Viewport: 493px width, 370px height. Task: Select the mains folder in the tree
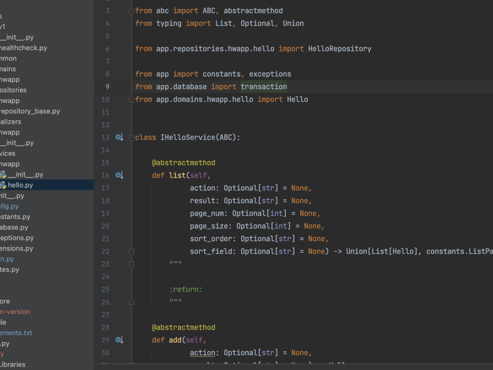pyautogui.click(x=8, y=69)
